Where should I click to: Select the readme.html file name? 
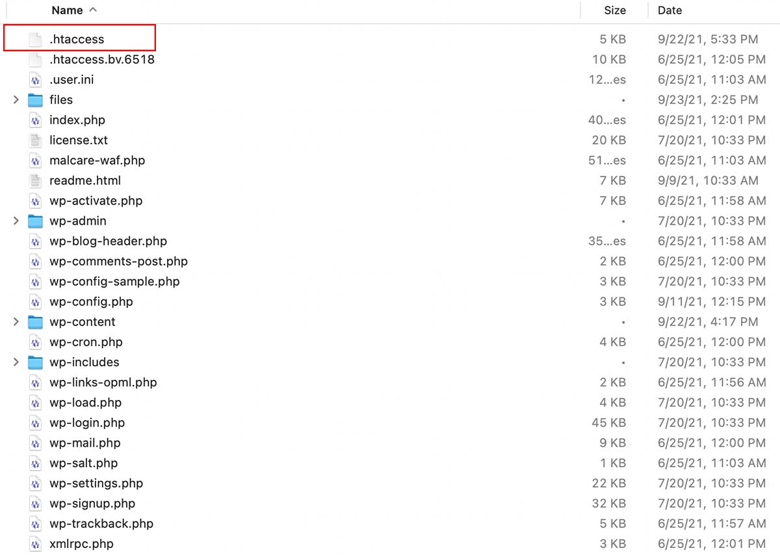pos(85,180)
